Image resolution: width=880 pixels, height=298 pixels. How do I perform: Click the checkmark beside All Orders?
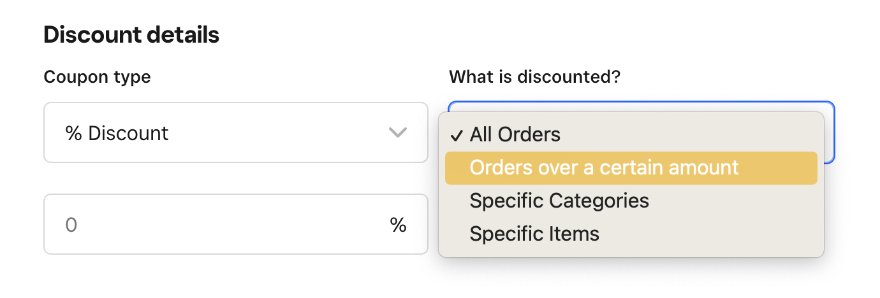tap(456, 135)
